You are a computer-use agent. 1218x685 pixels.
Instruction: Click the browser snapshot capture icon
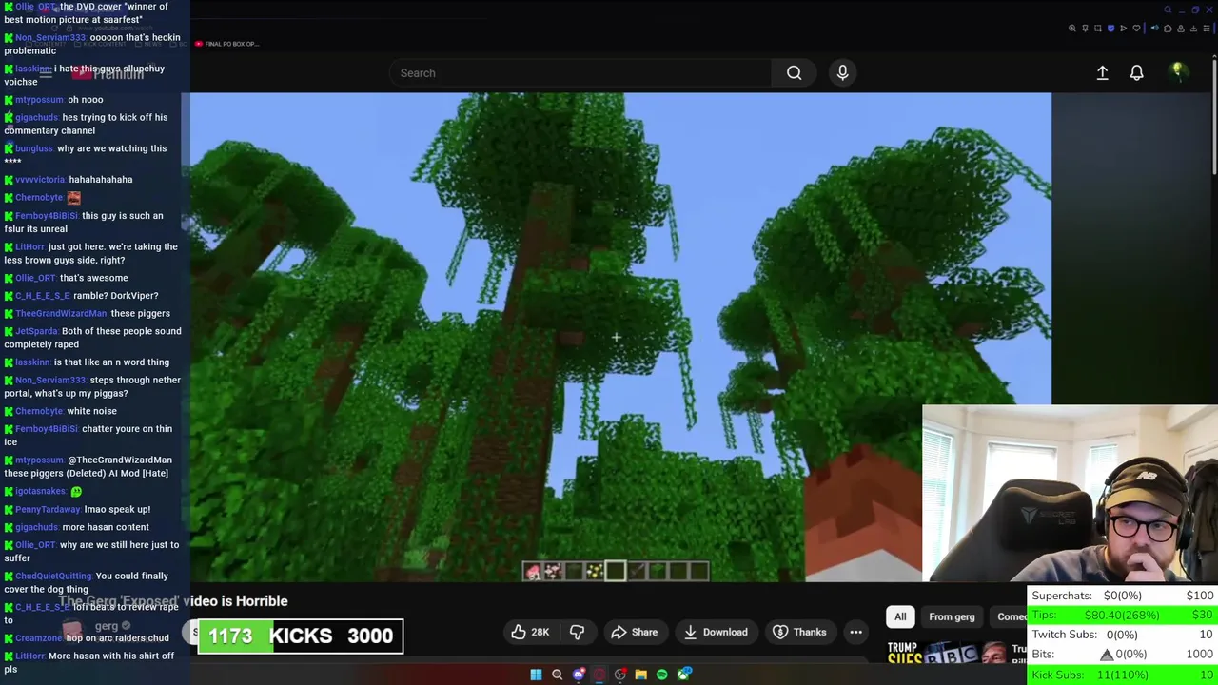pyautogui.click(x=1098, y=29)
